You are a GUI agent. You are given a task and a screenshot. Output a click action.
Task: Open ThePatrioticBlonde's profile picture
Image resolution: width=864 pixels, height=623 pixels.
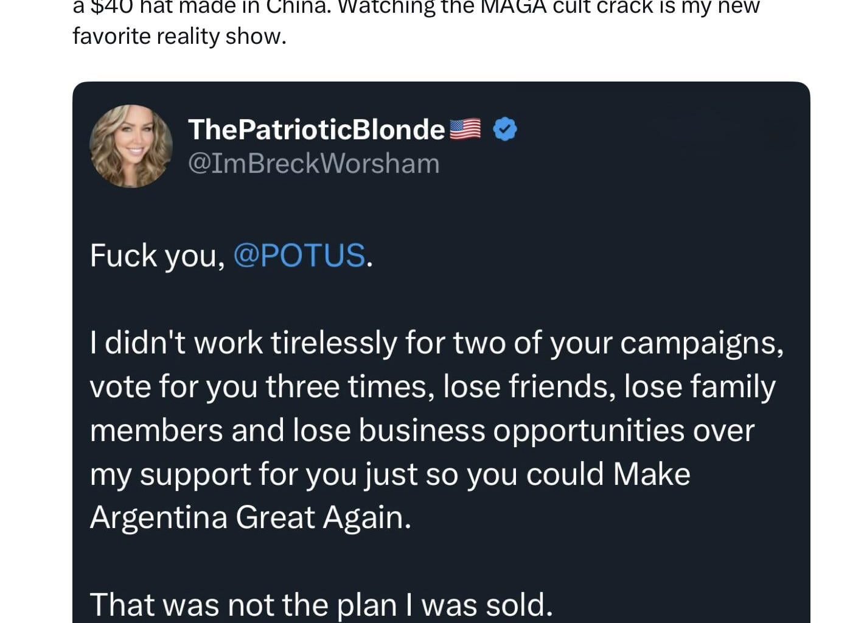coord(131,146)
